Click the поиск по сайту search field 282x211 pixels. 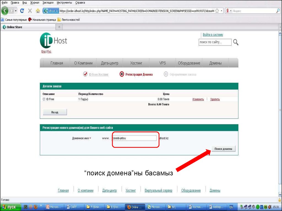(x=215, y=42)
